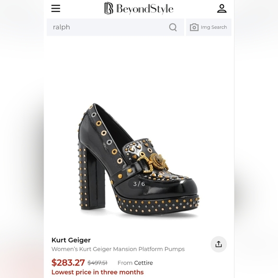Screen dimensions: 278x278
Task: Click the Kurt Geiger Mansion Platform Pumps title
Action: click(118, 249)
